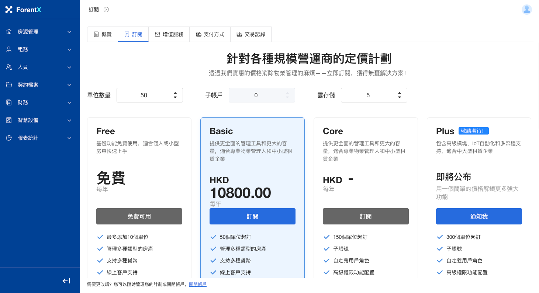
Task: Switch to the 概覽 tab
Action: [103, 34]
